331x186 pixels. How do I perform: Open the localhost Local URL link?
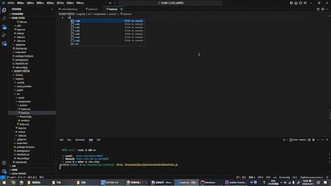tap(89, 156)
